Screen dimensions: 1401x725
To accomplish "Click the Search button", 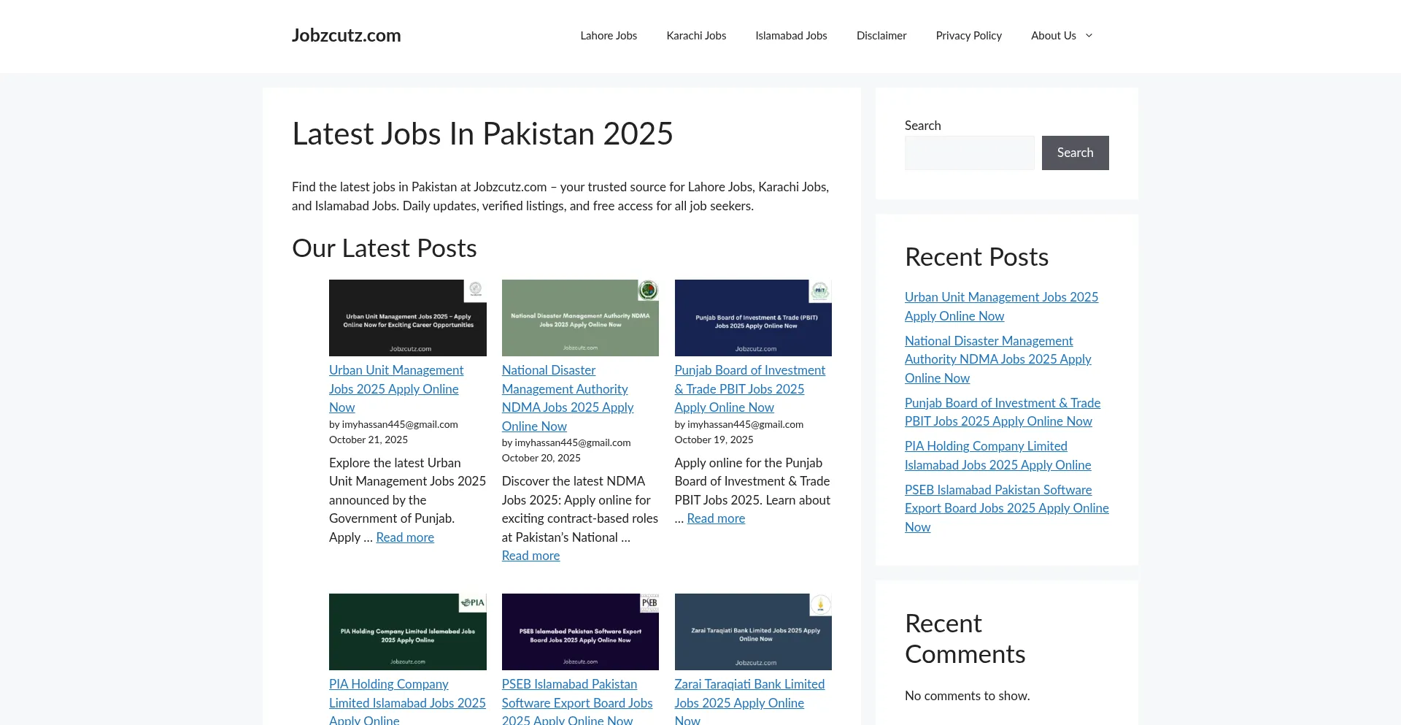I will 1075,153.
